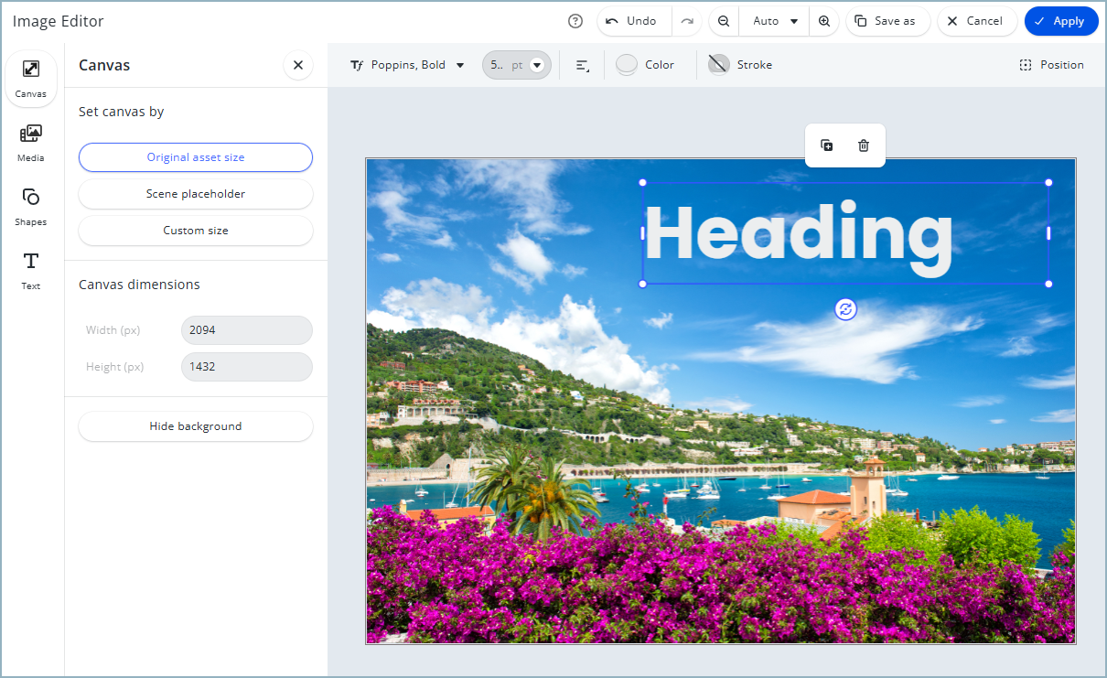
Task: Open the text Color picker
Action: click(647, 65)
